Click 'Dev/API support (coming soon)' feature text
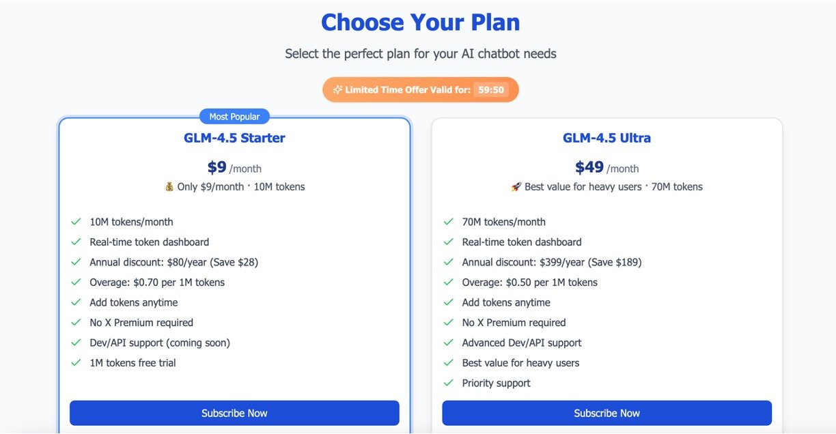 click(160, 343)
